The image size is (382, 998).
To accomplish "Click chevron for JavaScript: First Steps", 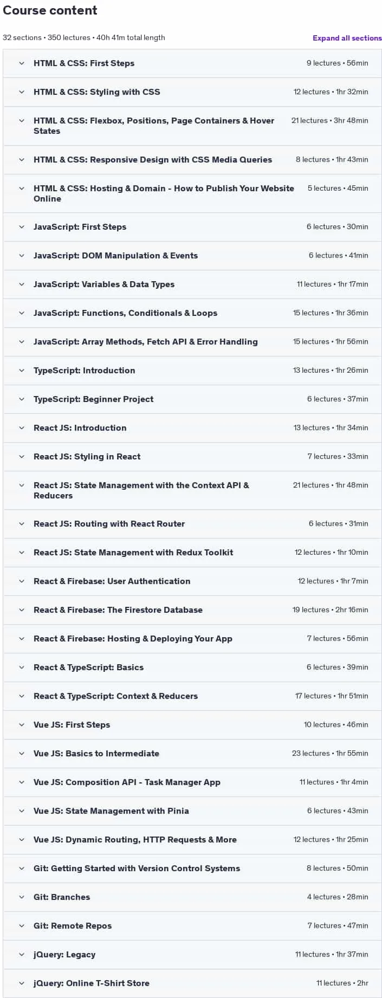I will (22, 227).
